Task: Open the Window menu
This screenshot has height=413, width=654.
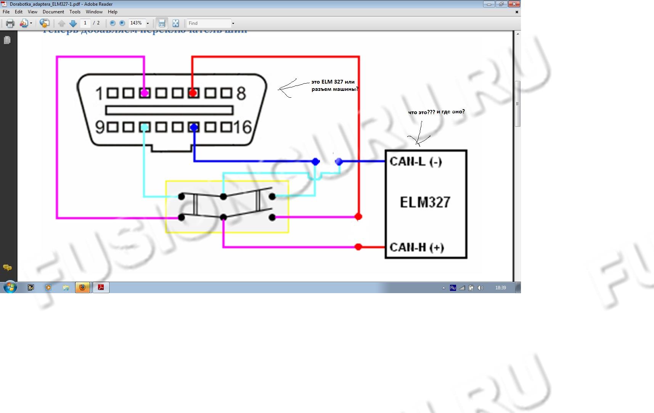Action: (x=94, y=12)
